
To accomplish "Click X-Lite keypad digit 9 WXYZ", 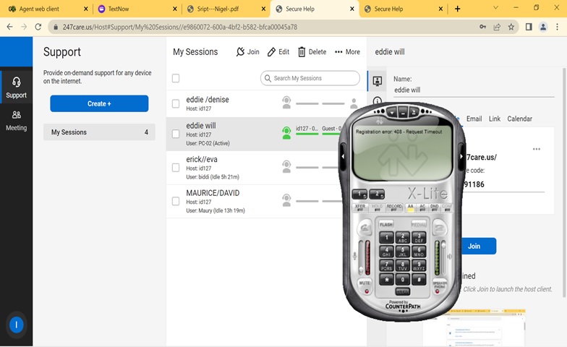I will click(419, 266).
